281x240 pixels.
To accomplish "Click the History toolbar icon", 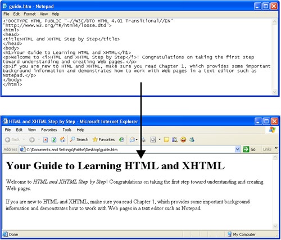I will click(122, 139).
